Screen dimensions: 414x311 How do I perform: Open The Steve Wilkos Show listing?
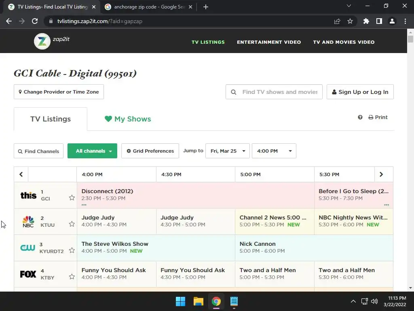coord(156,248)
